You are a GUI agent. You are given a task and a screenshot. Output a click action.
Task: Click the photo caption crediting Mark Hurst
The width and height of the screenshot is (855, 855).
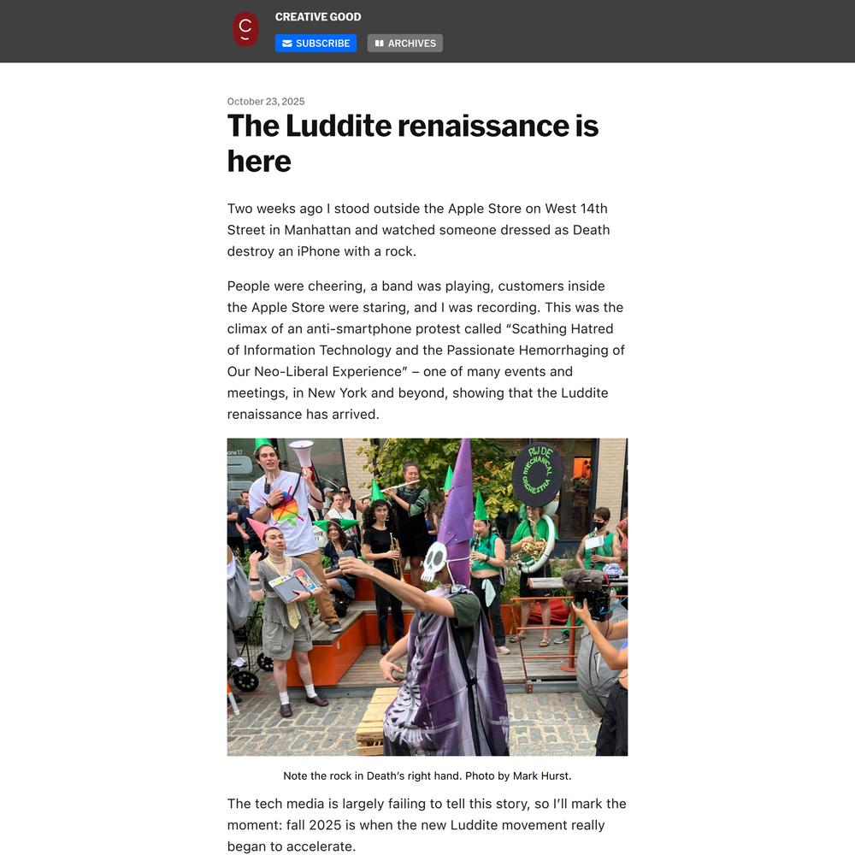(x=427, y=776)
